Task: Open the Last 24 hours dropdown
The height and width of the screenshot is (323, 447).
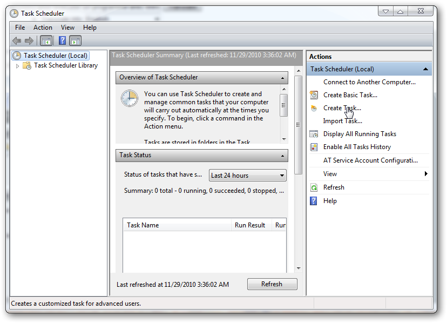Action: [247, 176]
